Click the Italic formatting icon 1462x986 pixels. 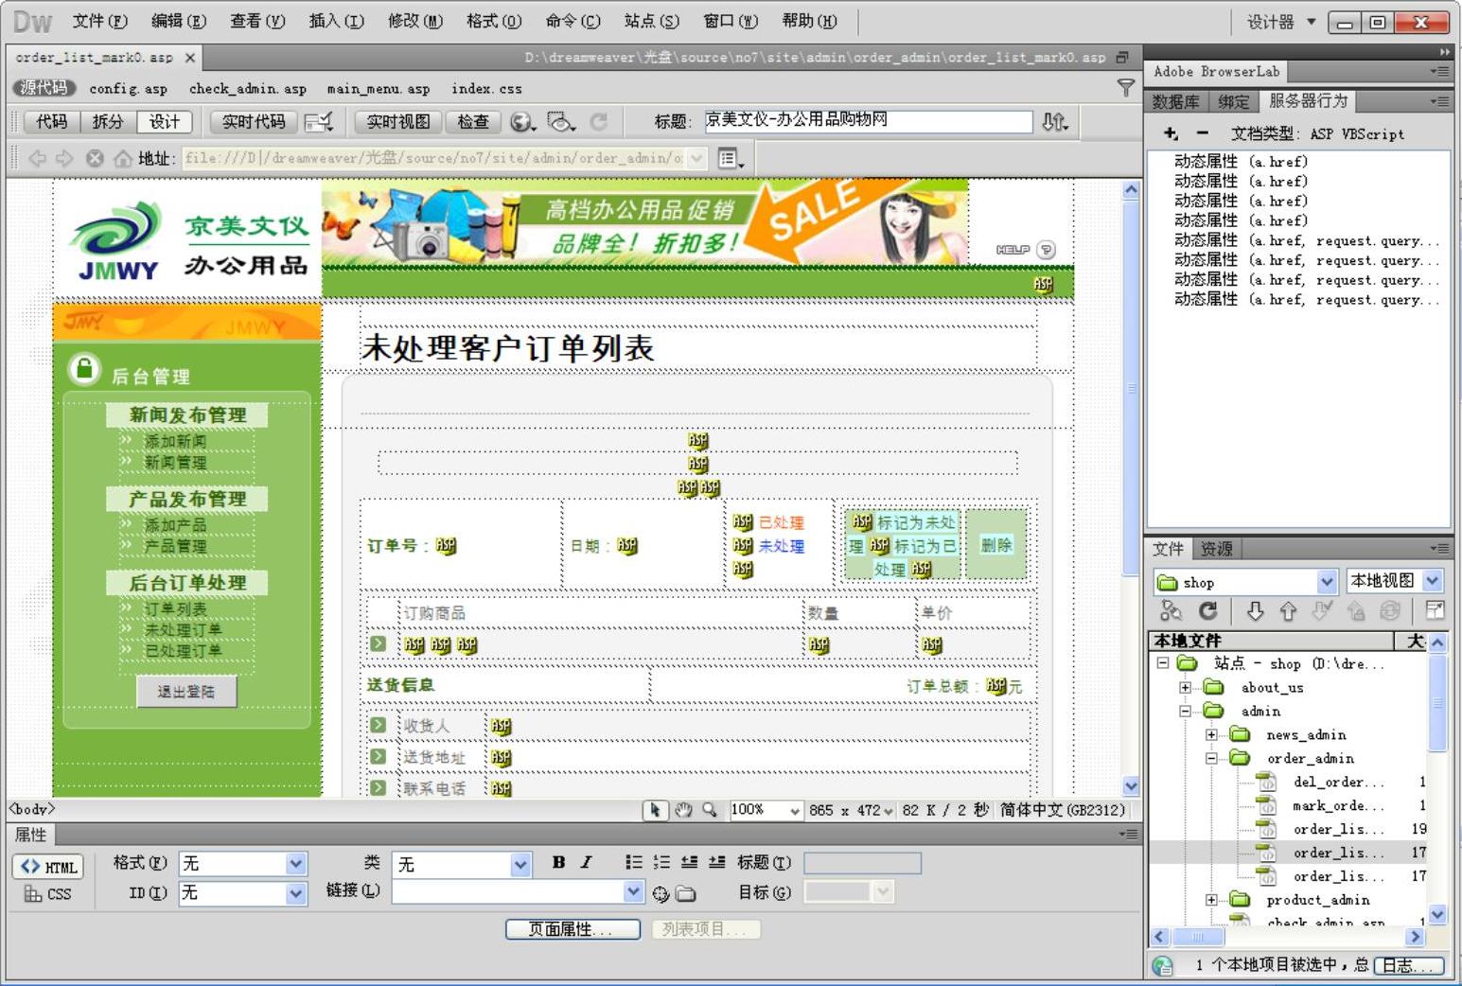click(587, 862)
